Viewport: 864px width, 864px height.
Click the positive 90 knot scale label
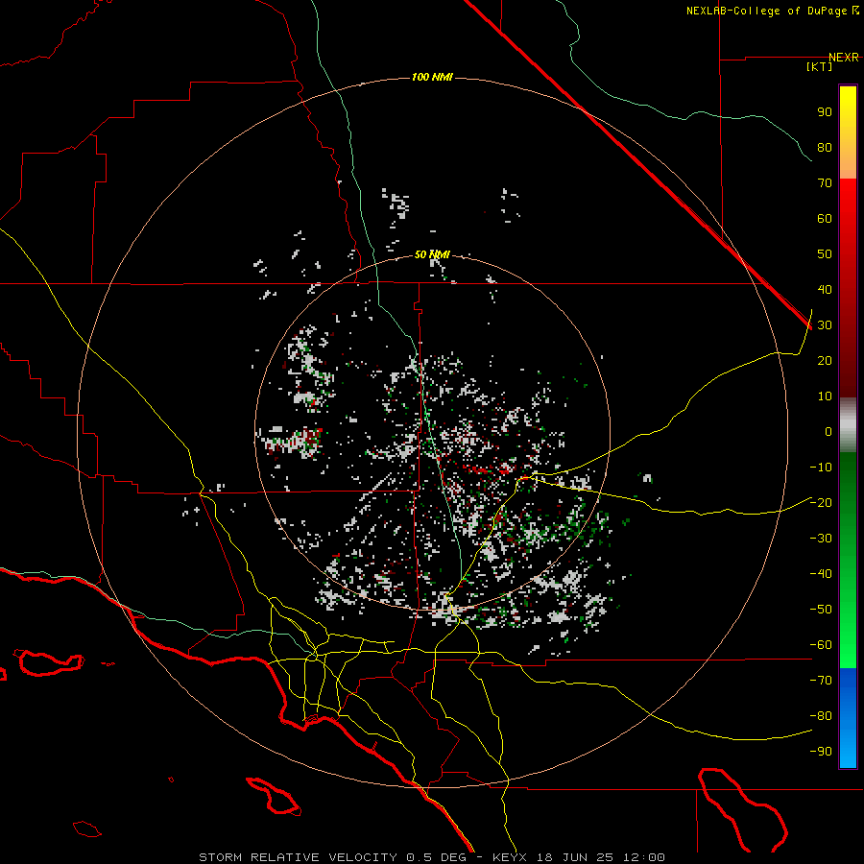click(825, 112)
